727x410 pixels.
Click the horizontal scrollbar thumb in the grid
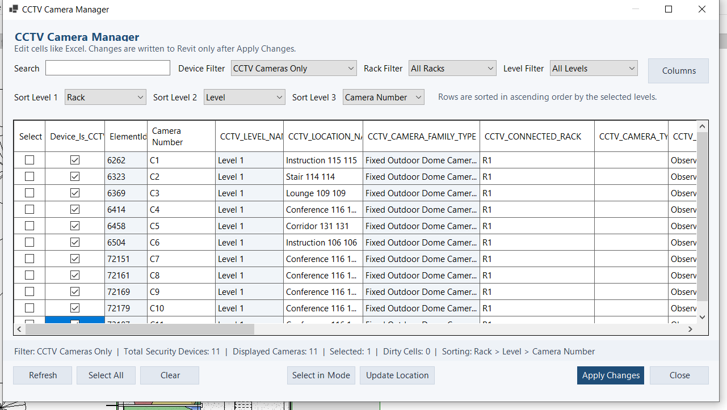coord(140,329)
